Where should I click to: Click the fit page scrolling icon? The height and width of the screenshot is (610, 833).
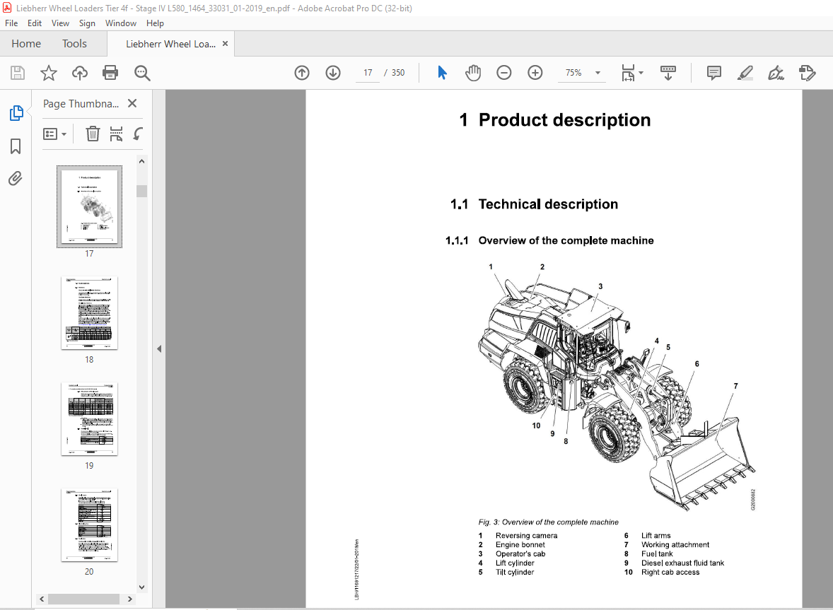pos(628,73)
